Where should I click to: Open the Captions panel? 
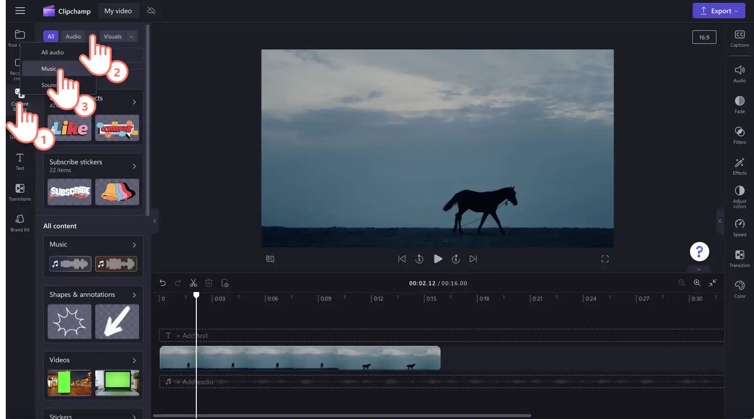(740, 39)
